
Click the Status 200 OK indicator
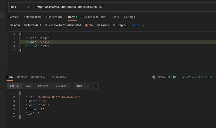click(167, 77)
